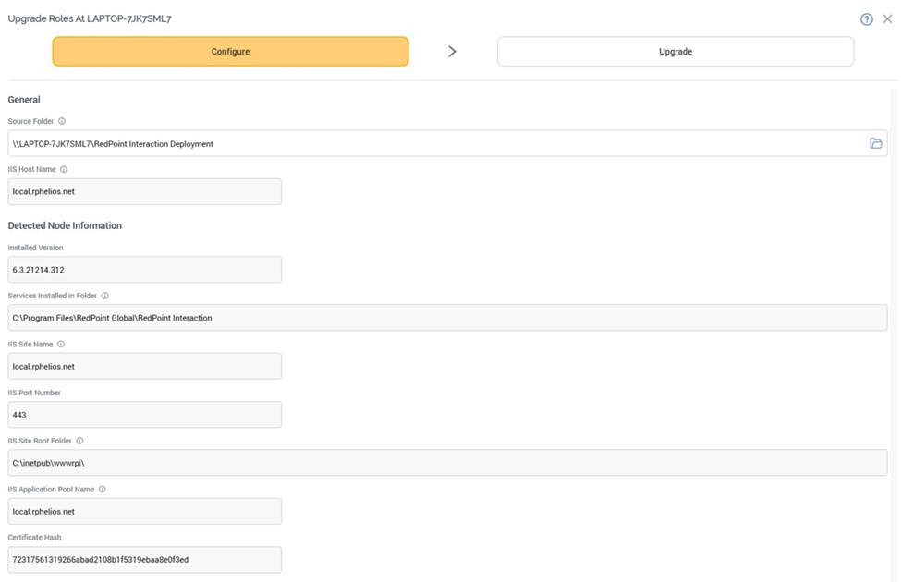Click the Certificate Hash field

click(x=144, y=560)
